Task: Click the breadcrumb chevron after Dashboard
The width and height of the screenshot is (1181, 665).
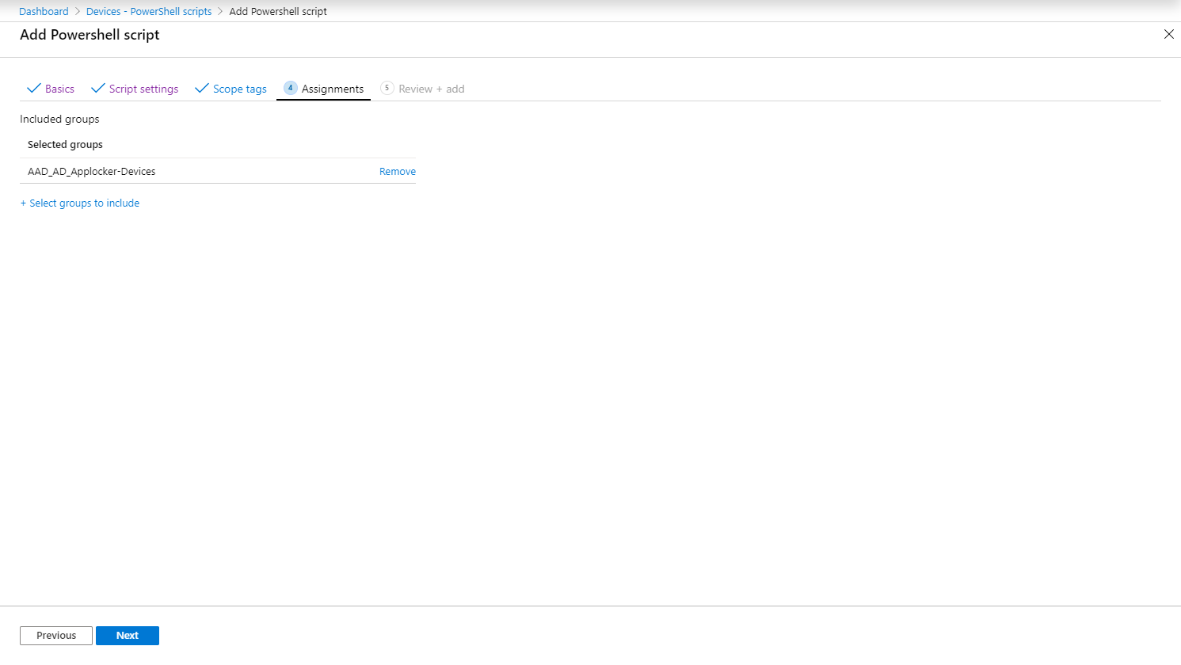Action: (x=78, y=12)
